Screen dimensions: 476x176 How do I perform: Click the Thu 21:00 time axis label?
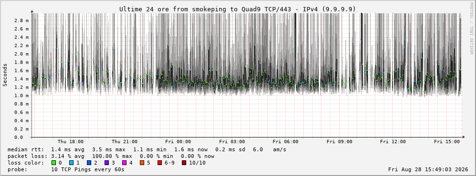[x=125, y=142]
